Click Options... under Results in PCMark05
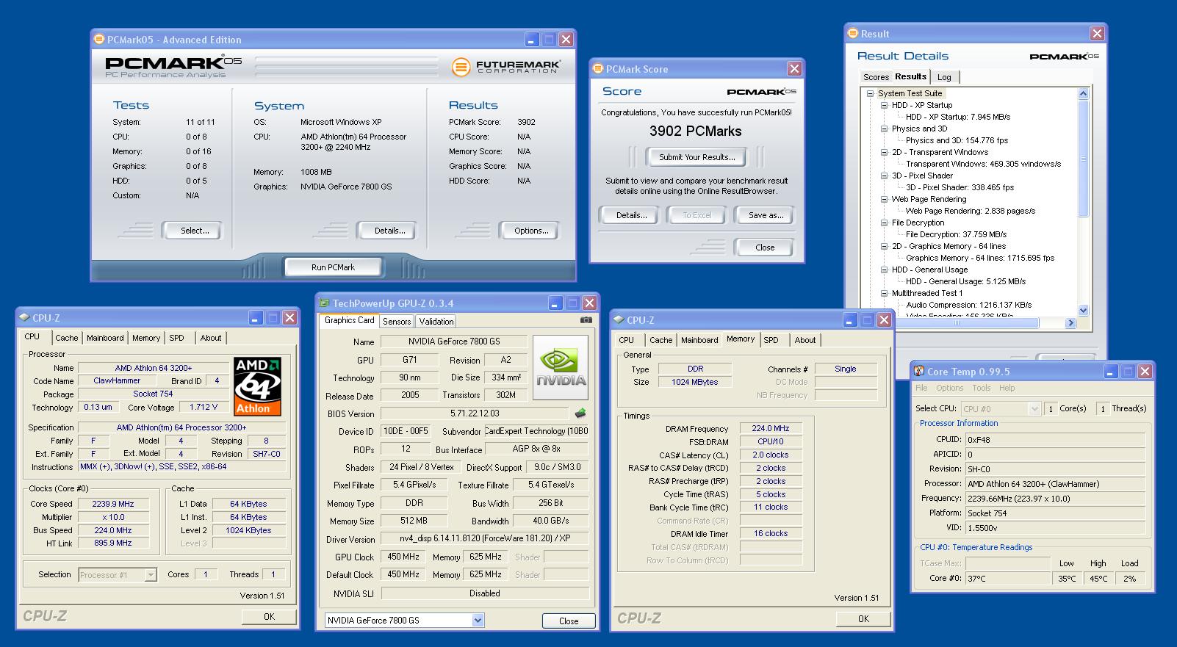Viewport: 1177px width, 647px height. tap(531, 231)
